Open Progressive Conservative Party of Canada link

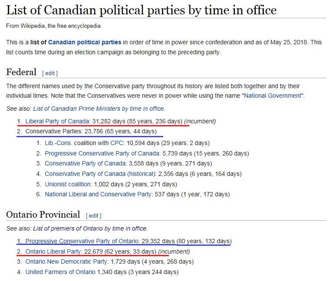(102, 153)
